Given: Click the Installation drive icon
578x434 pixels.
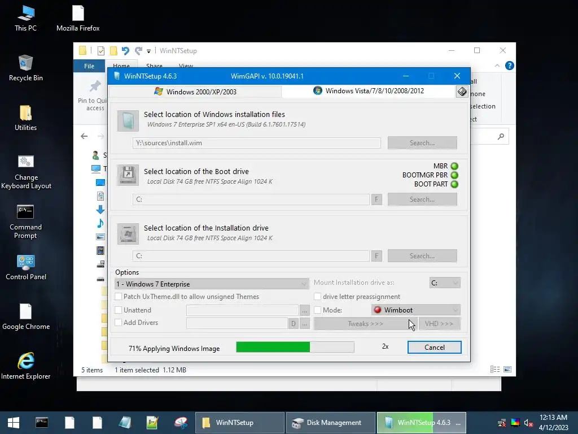Looking at the screenshot, I should [x=128, y=233].
